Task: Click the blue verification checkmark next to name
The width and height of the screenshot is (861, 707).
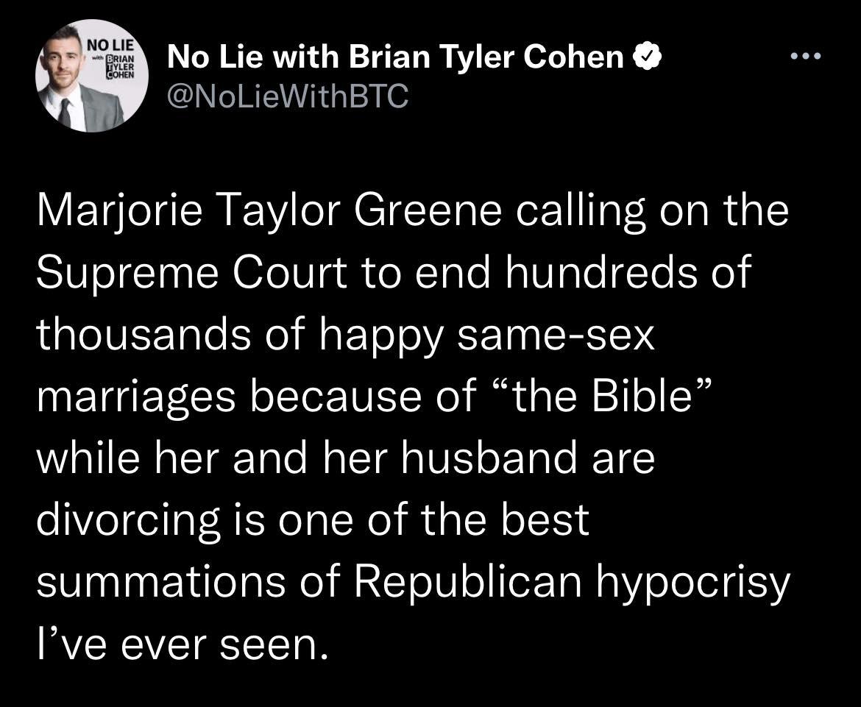Action: (x=646, y=54)
